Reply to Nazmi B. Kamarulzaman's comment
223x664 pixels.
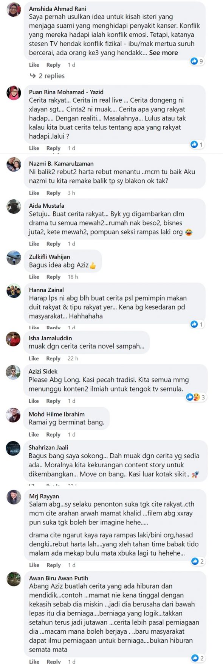pyautogui.click(x=53, y=193)
